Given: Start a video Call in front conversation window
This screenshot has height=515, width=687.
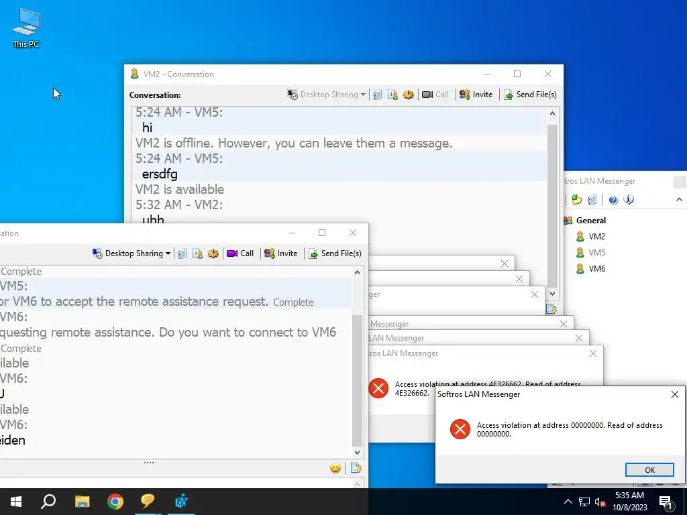Looking at the screenshot, I should point(240,253).
